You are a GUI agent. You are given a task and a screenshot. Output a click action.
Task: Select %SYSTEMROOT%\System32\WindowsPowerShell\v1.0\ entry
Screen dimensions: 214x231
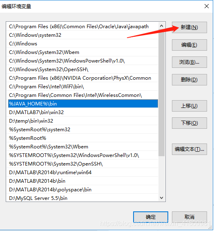[82, 155]
